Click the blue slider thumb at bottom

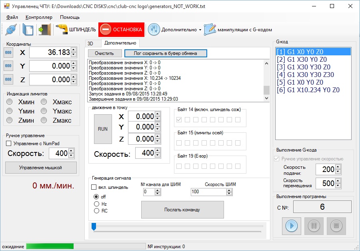point(94,227)
